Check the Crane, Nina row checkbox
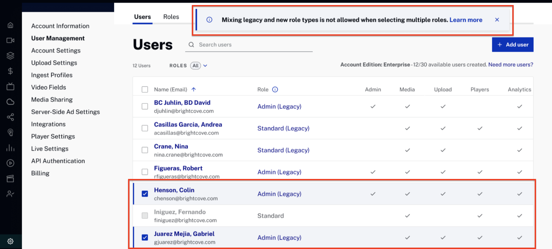Image resolution: width=552 pixels, height=249 pixels. [x=145, y=150]
